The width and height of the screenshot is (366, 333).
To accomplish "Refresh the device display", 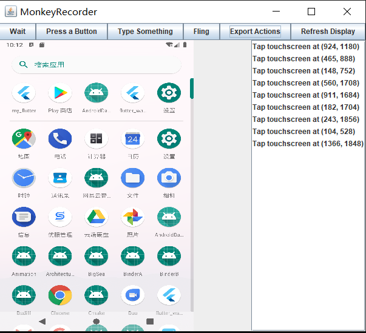I will (x=328, y=32).
